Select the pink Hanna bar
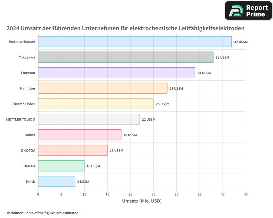Viewport: 273px width, 218px height. (79, 135)
